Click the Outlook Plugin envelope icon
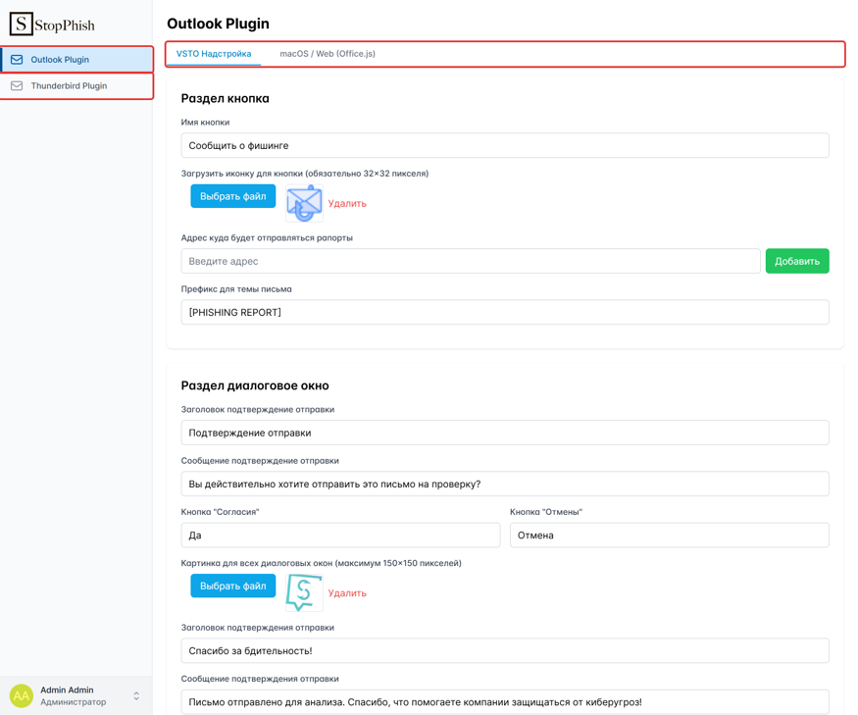The width and height of the screenshot is (858, 715). point(17,60)
